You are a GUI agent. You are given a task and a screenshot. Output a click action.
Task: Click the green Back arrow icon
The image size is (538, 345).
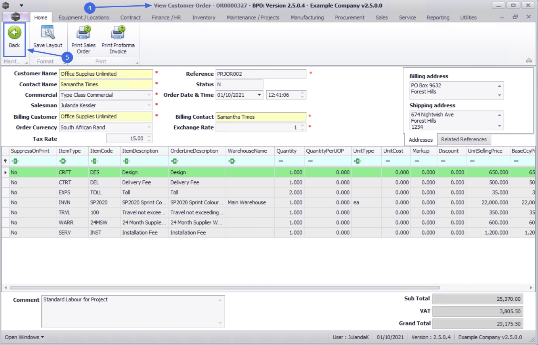tap(15, 33)
